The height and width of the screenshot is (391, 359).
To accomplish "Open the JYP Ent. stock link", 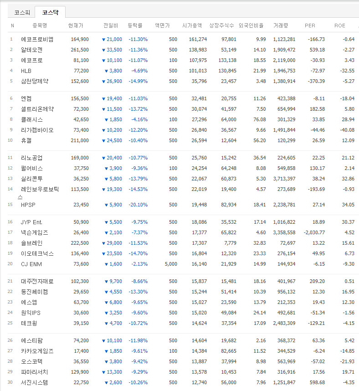I will tap(31, 222).
